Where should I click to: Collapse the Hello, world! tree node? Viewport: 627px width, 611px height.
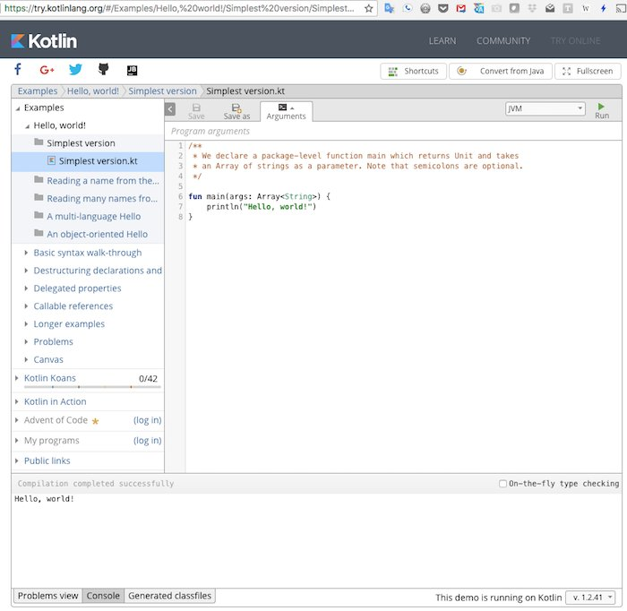click(27, 126)
